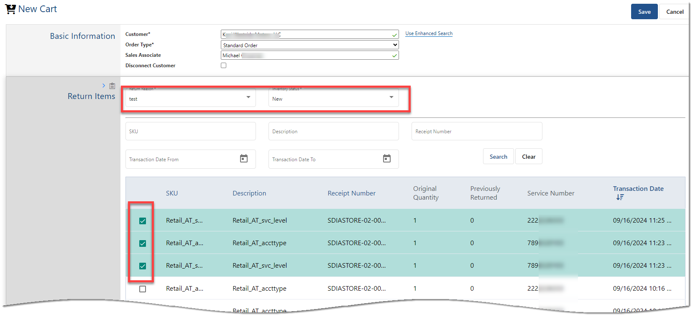
Task: Expand the chevron arrow above Return Items
Action: pyautogui.click(x=104, y=86)
